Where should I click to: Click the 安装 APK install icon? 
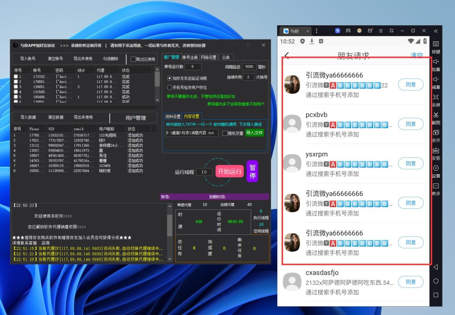click(435, 151)
